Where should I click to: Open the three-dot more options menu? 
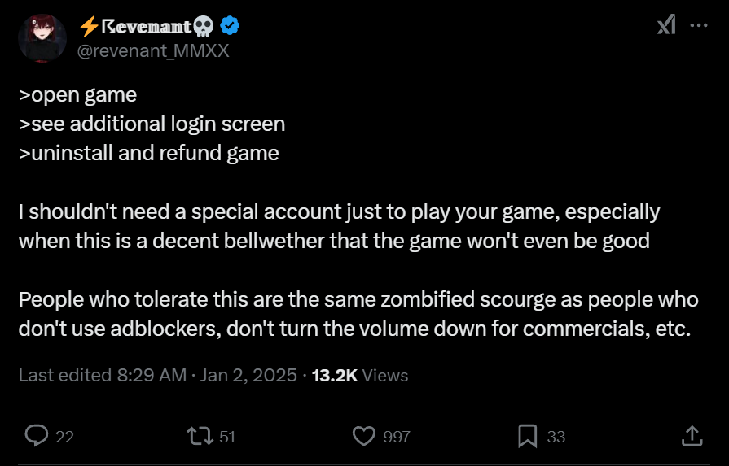coord(699,25)
